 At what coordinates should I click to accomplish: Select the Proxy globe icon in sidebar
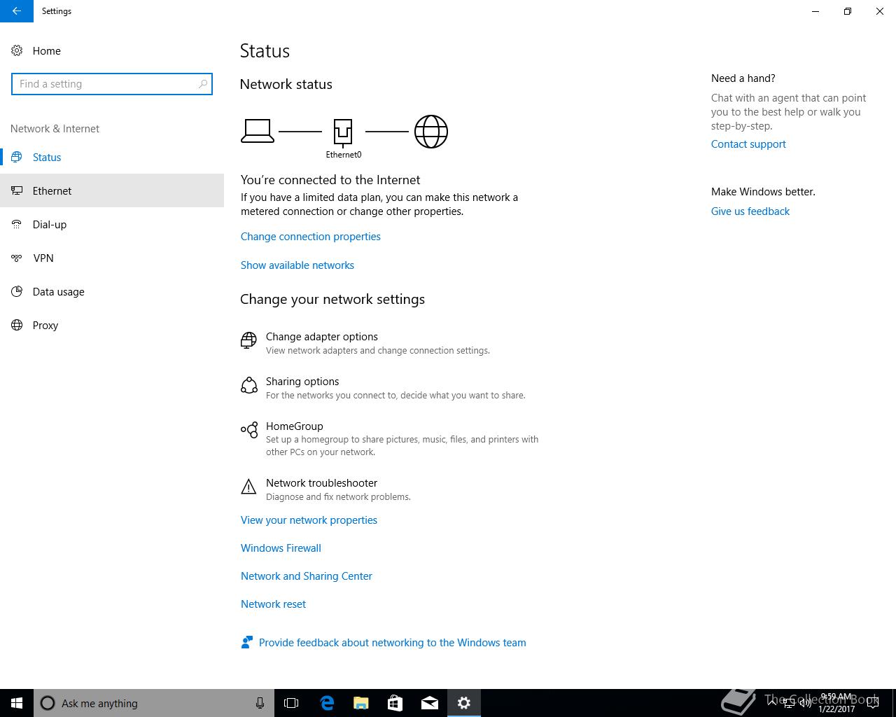tap(17, 325)
